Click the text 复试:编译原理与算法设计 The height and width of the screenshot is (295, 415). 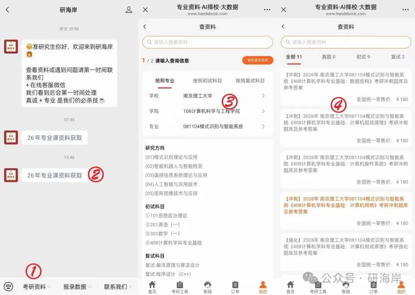pyautogui.click(x=172, y=265)
